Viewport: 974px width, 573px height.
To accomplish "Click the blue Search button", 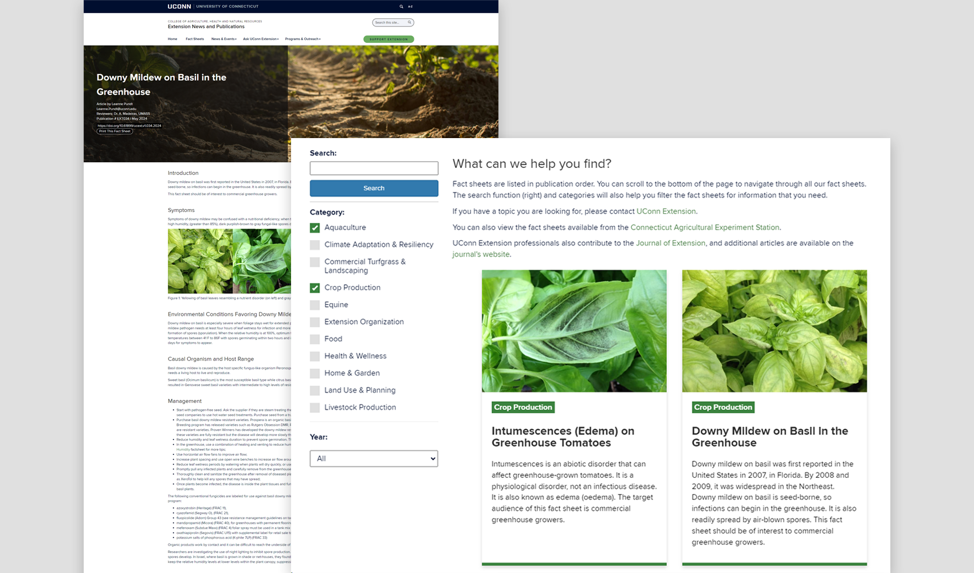I will (x=374, y=188).
